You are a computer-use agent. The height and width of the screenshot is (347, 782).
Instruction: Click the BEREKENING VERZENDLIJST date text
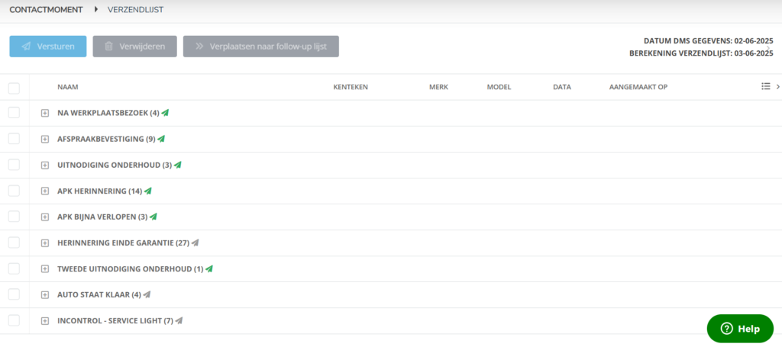[701, 53]
